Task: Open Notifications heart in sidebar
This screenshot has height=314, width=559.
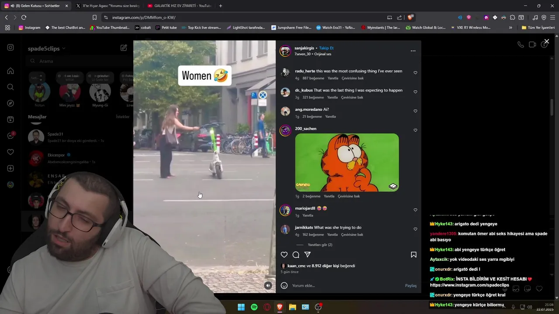Action: [x=10, y=152]
